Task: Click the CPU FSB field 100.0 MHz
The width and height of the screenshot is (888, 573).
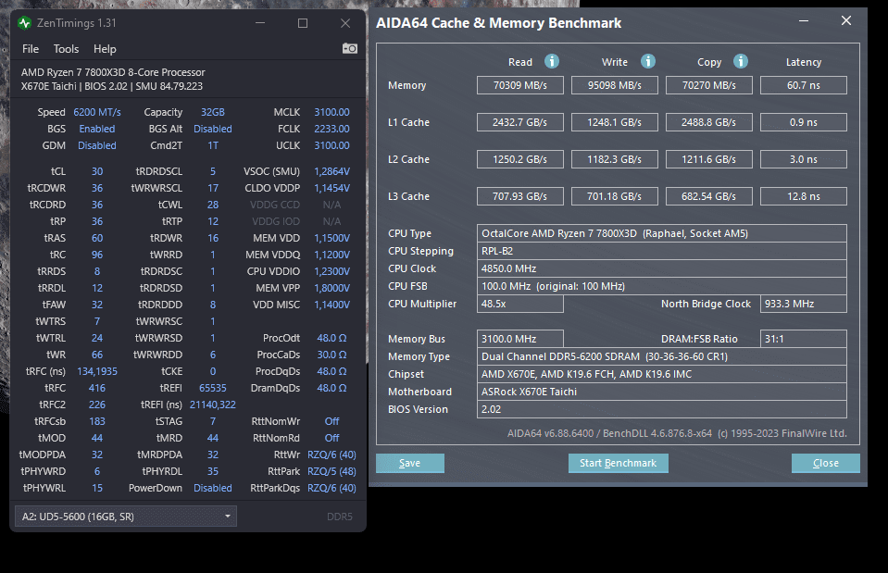Action: click(662, 286)
